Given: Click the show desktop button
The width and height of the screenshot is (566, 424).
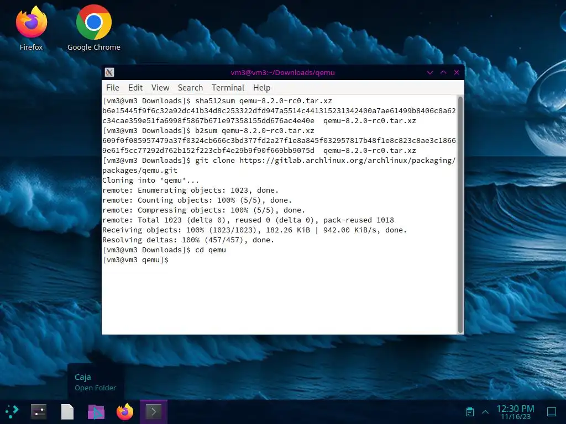Looking at the screenshot, I should [552, 411].
